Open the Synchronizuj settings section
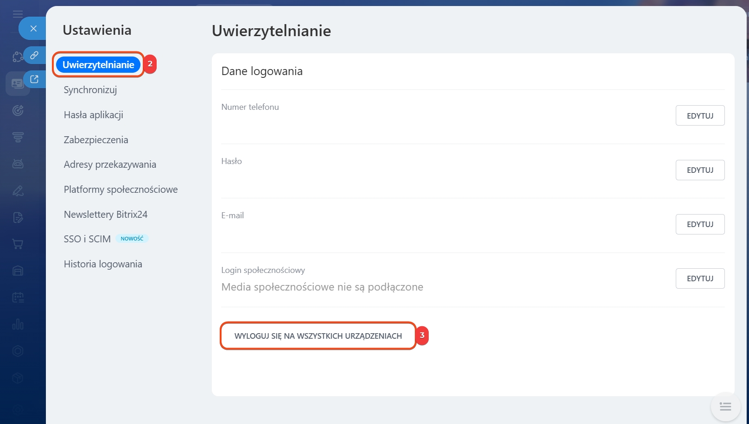The image size is (749, 424). click(x=90, y=90)
